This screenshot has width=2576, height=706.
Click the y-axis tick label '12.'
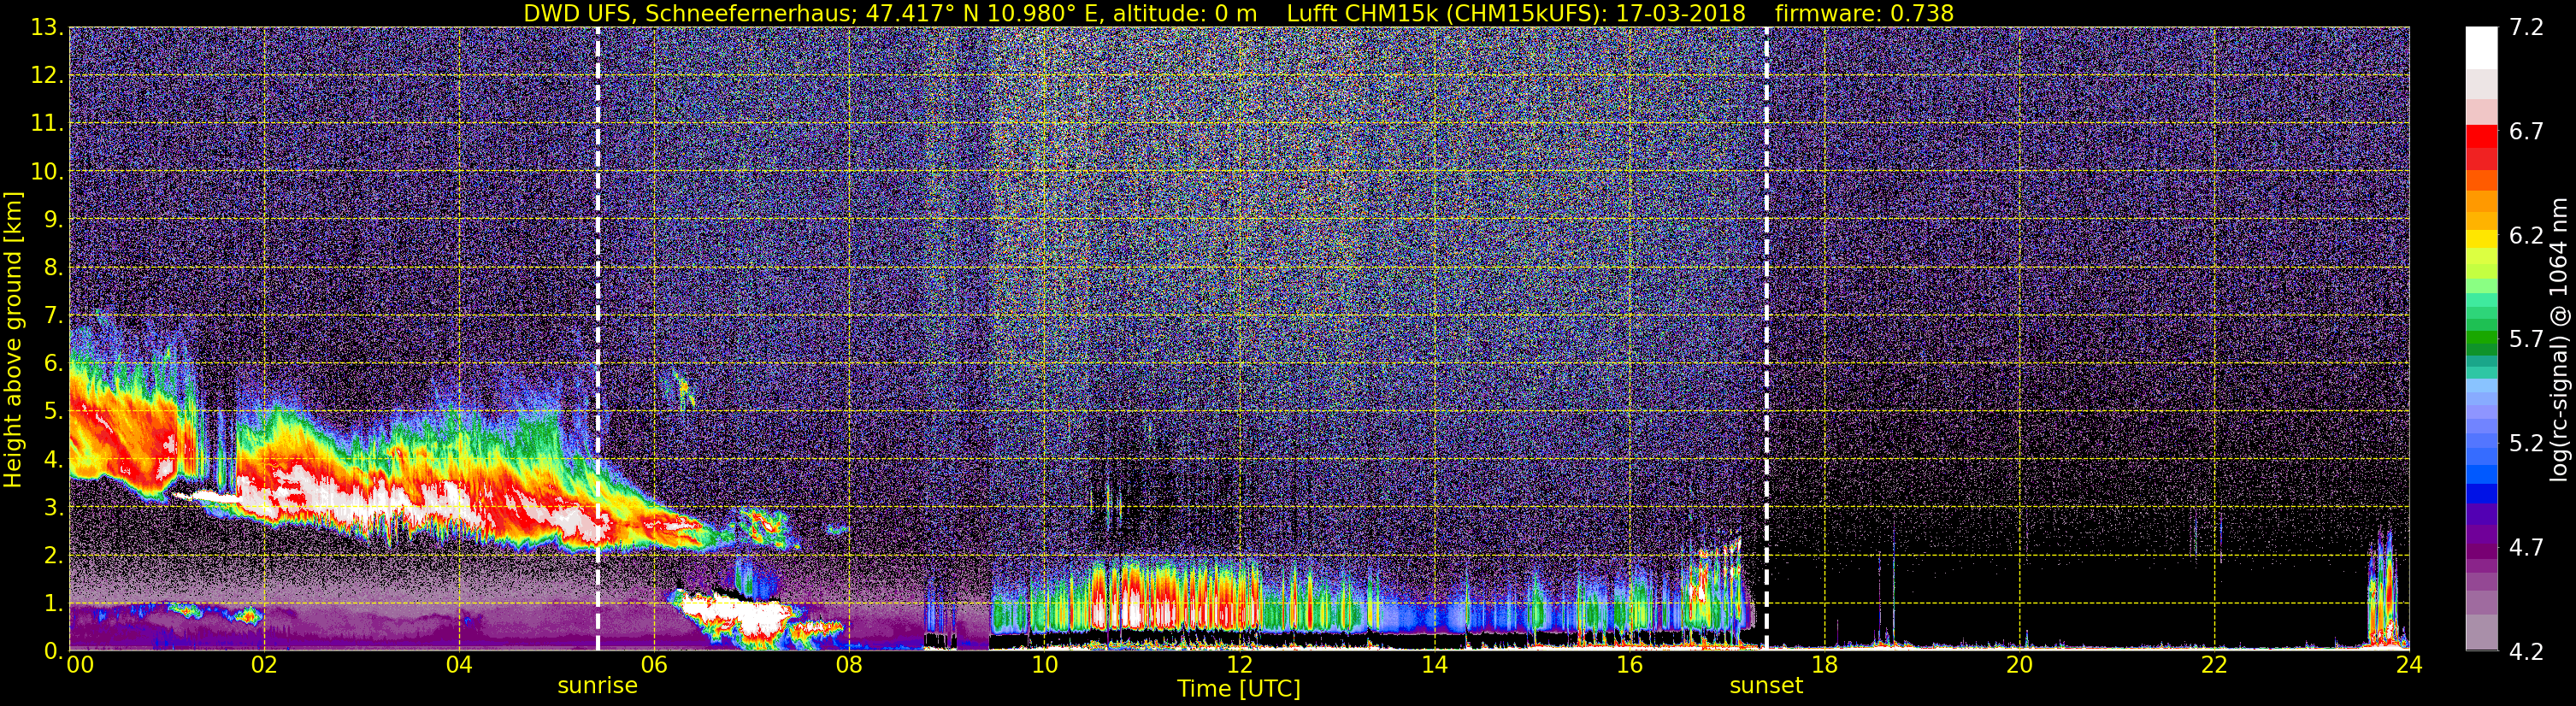point(47,76)
